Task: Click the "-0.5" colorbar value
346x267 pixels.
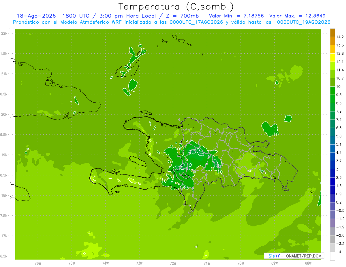Action: coord(340,211)
